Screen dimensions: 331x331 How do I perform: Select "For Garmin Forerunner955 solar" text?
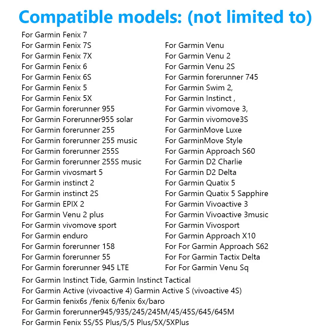pos(77,119)
